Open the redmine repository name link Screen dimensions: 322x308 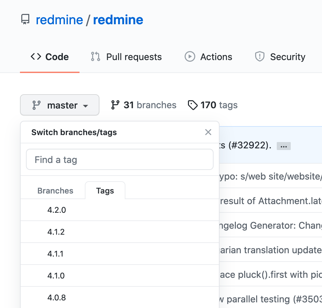pyautogui.click(x=118, y=20)
